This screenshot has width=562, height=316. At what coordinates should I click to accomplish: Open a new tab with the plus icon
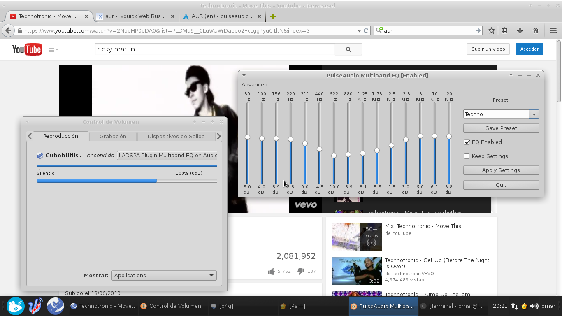pyautogui.click(x=272, y=16)
